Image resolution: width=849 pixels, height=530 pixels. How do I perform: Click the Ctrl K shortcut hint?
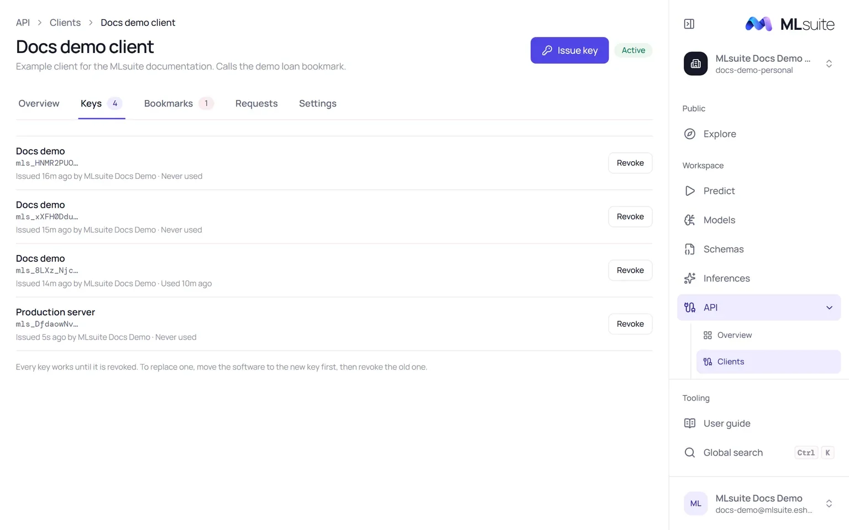[x=815, y=453]
